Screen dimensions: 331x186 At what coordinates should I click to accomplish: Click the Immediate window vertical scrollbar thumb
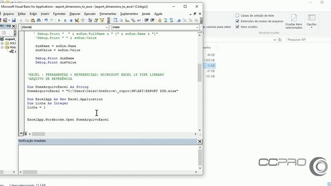[x=200, y=158]
